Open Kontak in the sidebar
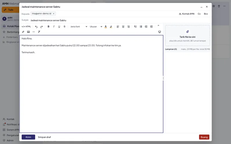Image resolution: width=231 pixels, height=144 pixels. coord(9,119)
